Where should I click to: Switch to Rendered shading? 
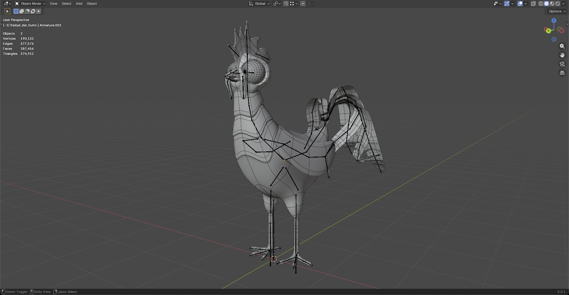point(558,4)
